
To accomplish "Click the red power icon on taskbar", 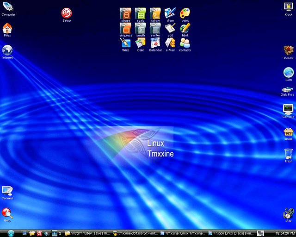I will (39, 233).
